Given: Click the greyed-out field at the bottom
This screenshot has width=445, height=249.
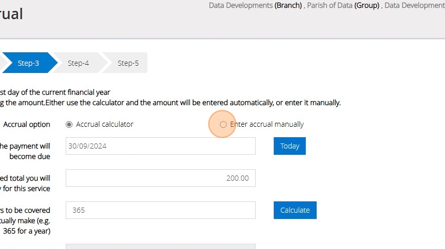Looking at the screenshot, I should (x=160, y=246).
